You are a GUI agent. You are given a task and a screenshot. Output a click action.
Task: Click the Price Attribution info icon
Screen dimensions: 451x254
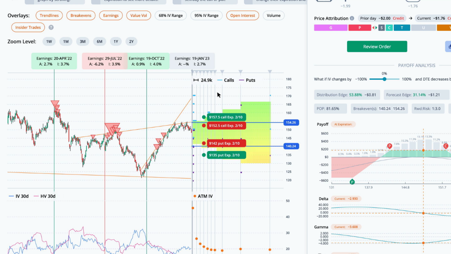click(x=352, y=18)
